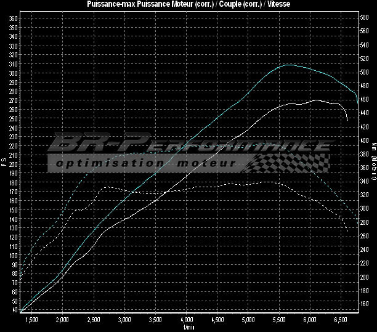
Task: Click the 'Nm' right axis label
Action: [x=373, y=163]
